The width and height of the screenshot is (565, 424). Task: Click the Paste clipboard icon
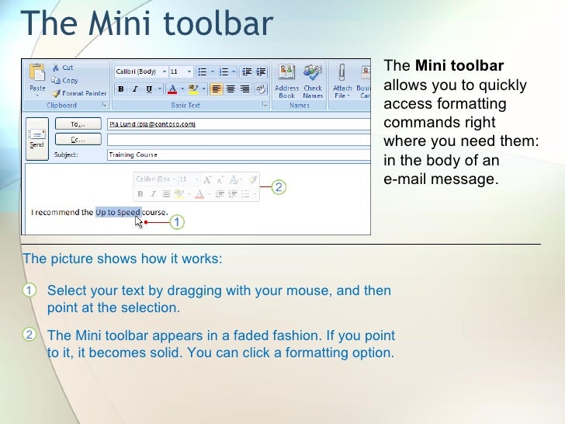37,72
